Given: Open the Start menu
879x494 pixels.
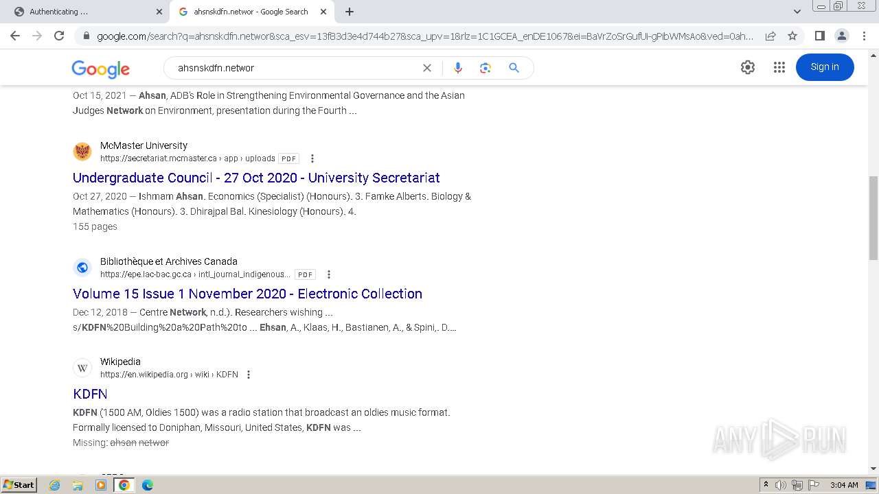Looking at the screenshot, I should click(x=19, y=485).
